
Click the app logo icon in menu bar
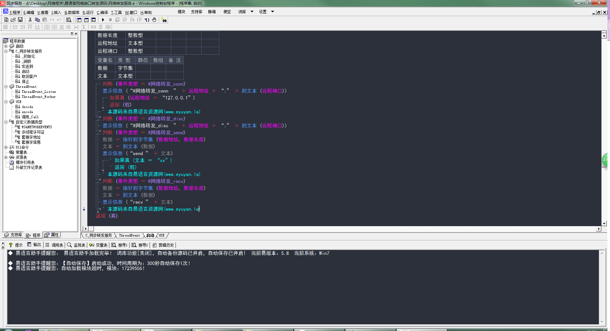click(x=5, y=12)
